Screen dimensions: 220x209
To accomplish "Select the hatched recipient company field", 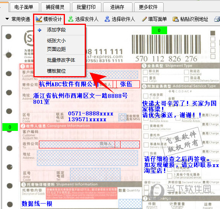I will pos(77,145).
